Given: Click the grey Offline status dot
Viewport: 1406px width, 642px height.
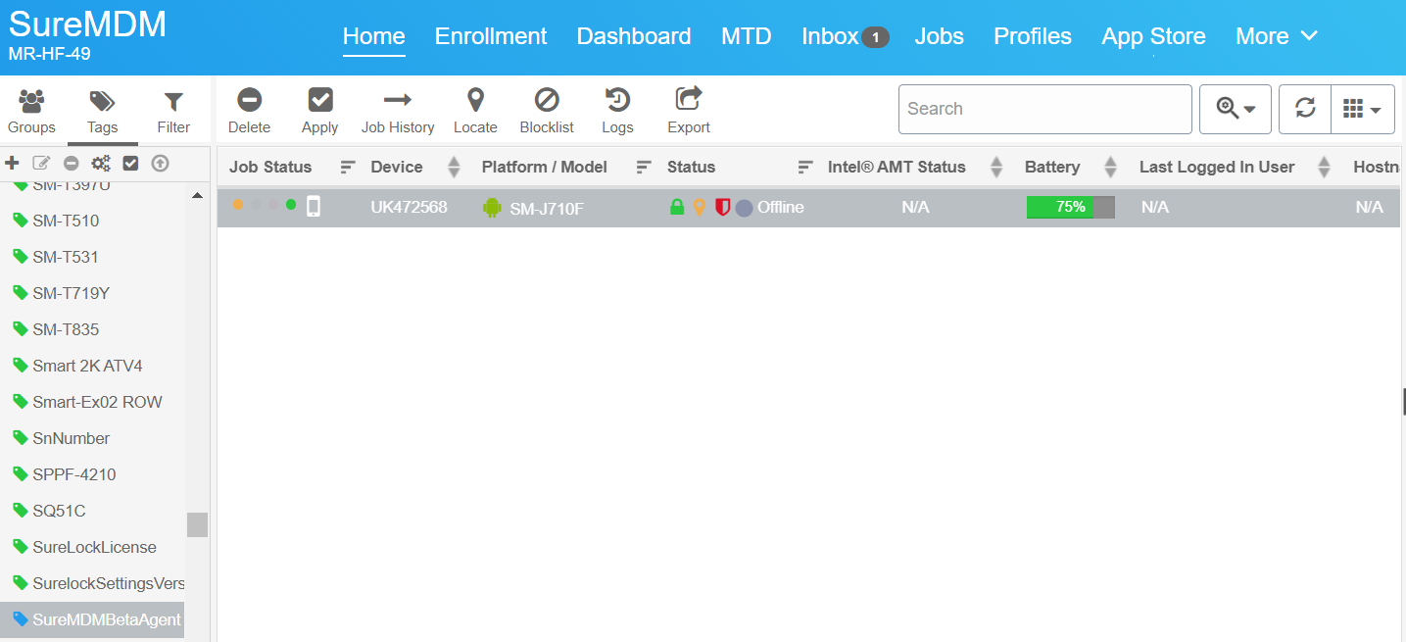Looking at the screenshot, I should 744,208.
